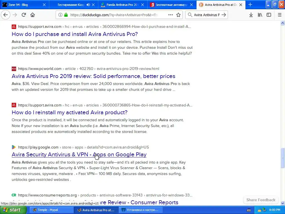Show site information icon in address bar
285x214 pixels.
coord(60,15)
